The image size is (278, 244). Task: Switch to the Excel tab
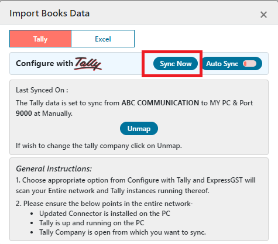[x=103, y=39]
